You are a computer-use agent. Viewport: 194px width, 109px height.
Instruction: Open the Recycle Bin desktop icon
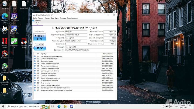point(5,5)
